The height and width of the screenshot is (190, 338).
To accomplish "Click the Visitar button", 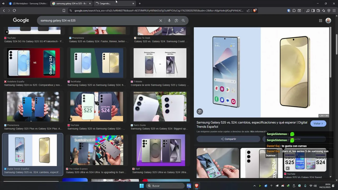I will (318, 123).
